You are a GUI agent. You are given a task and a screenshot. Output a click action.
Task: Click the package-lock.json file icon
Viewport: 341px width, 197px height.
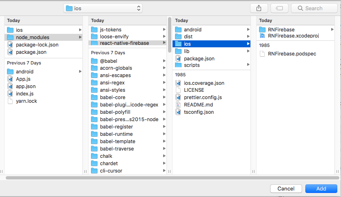(x=10, y=44)
